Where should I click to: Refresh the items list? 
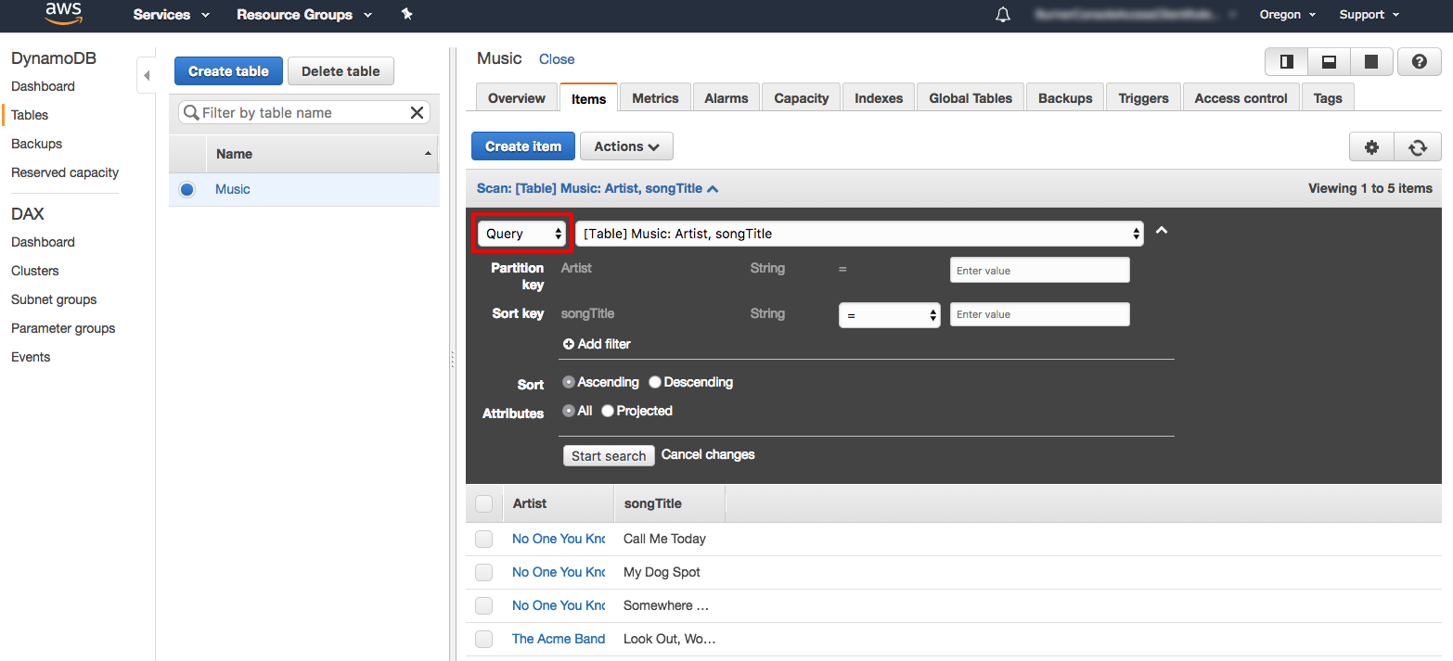(1418, 146)
